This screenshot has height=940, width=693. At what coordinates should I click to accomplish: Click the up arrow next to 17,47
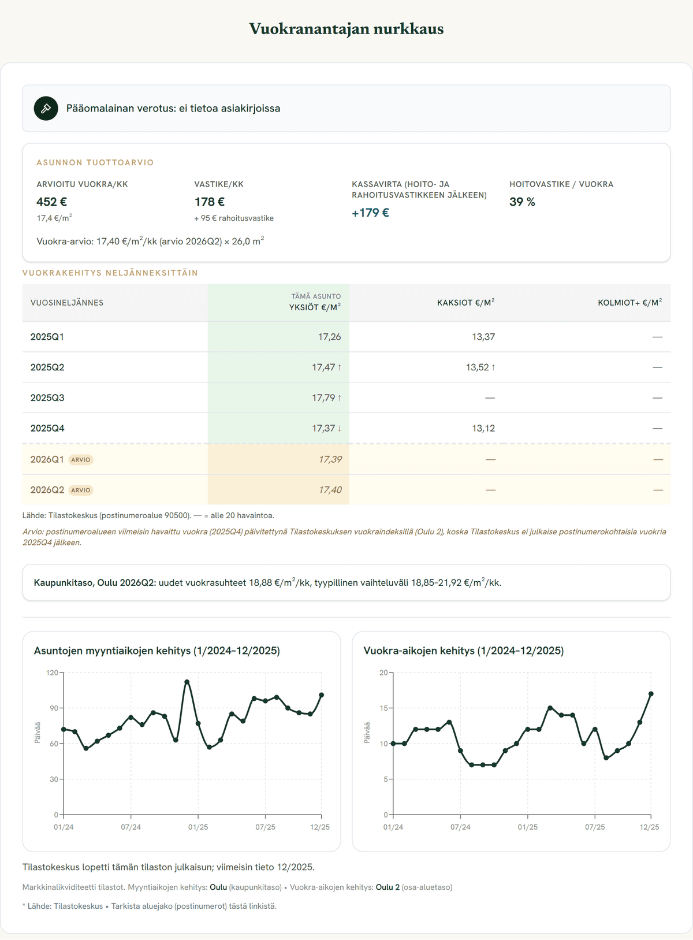[340, 367]
